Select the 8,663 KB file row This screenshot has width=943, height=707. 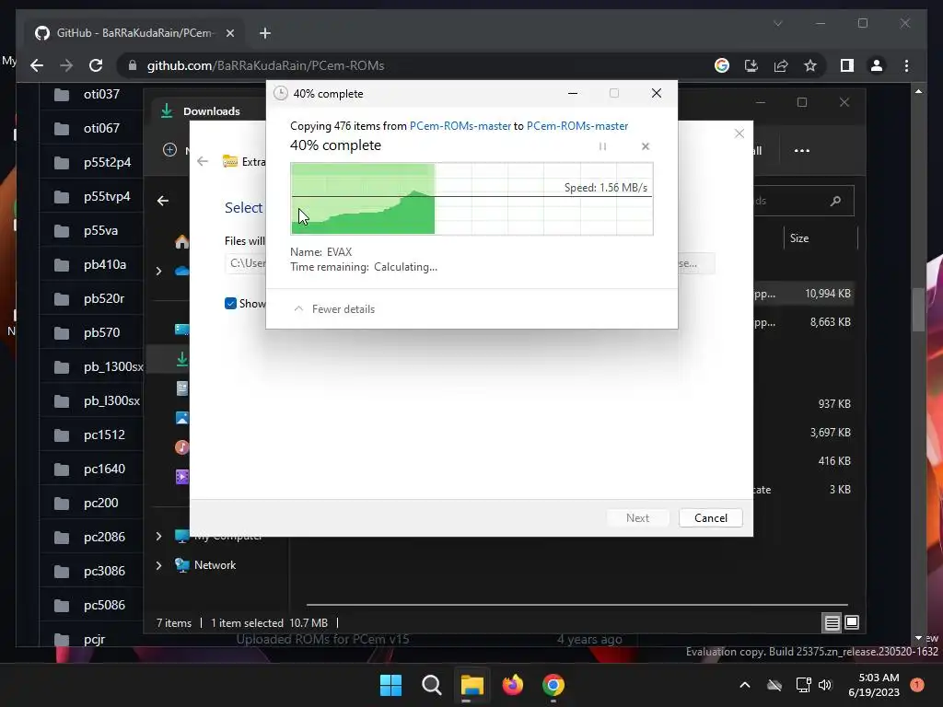tap(803, 321)
